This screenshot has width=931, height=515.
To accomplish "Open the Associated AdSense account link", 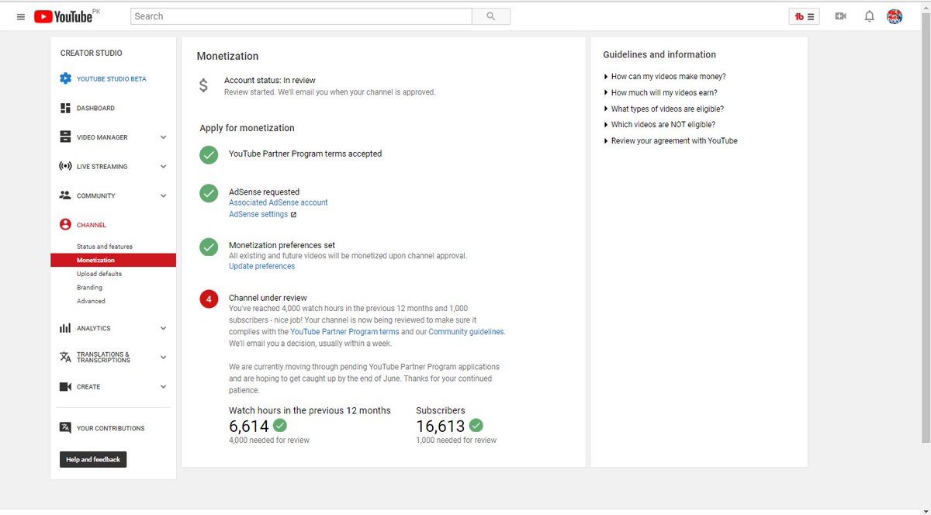I will [x=279, y=202].
